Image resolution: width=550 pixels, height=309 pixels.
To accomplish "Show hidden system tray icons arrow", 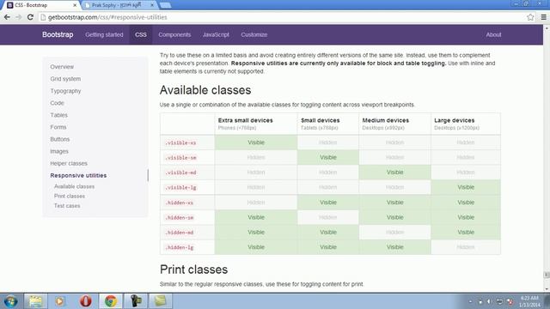I will [x=471, y=301].
